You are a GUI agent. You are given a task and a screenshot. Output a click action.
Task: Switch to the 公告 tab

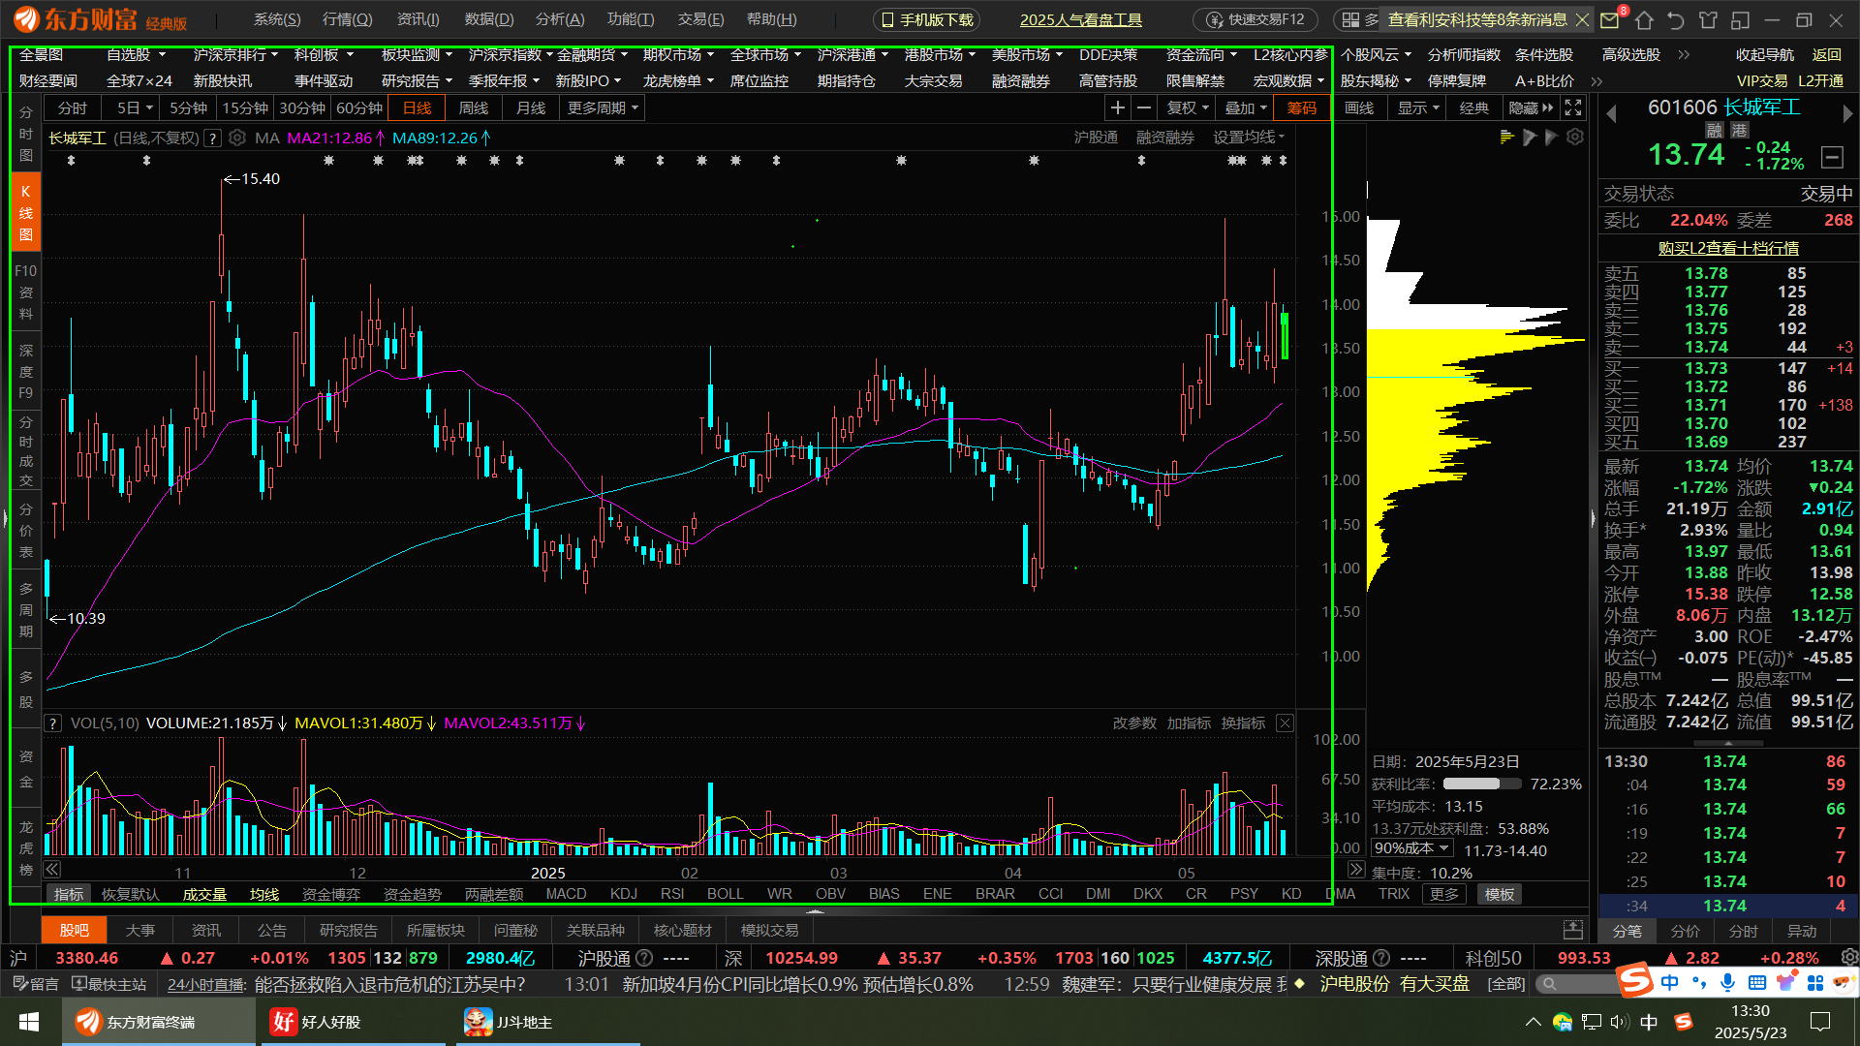click(x=271, y=930)
